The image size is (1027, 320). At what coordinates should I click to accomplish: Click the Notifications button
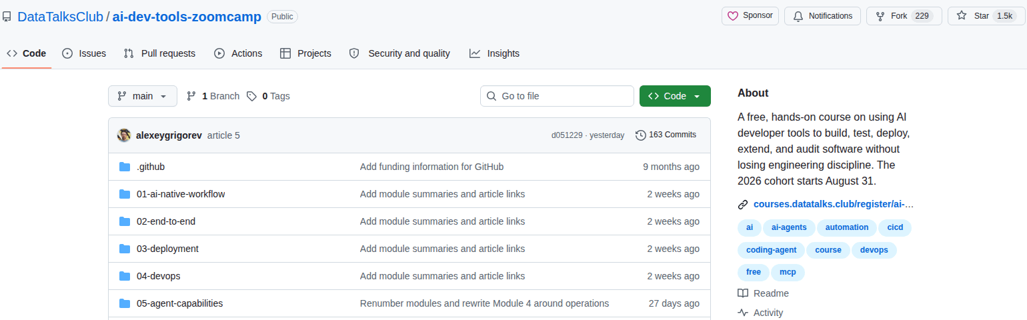coord(822,16)
